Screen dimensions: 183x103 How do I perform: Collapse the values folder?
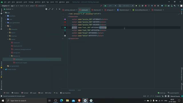coord(8,39)
